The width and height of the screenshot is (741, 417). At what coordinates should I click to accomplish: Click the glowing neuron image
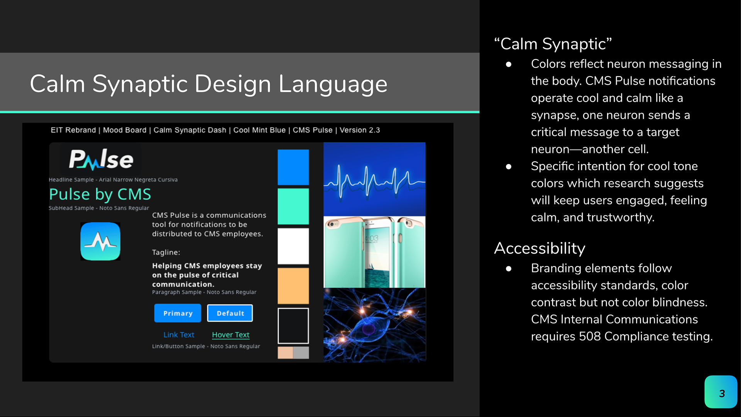(x=374, y=325)
